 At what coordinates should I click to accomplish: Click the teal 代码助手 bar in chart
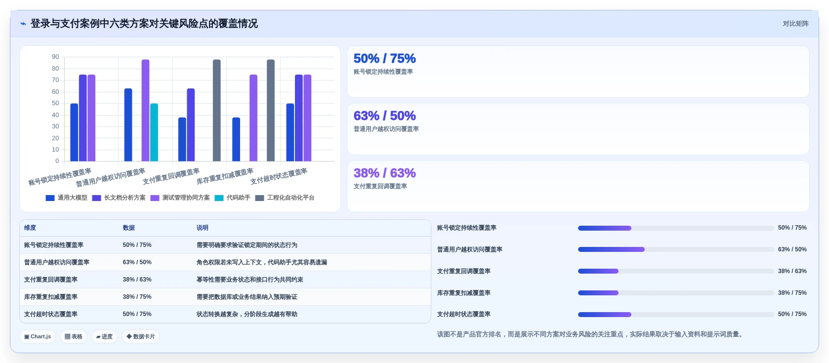[154, 132]
